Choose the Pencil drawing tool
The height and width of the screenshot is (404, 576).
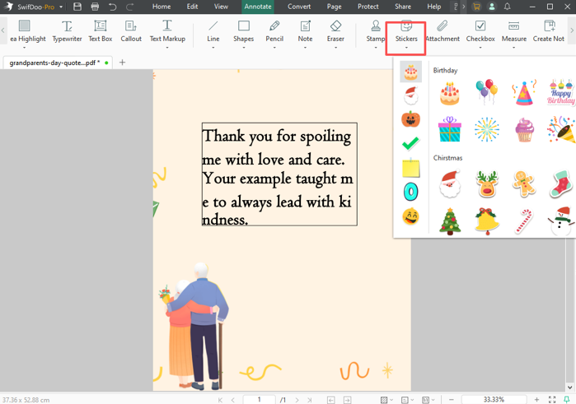click(x=274, y=31)
